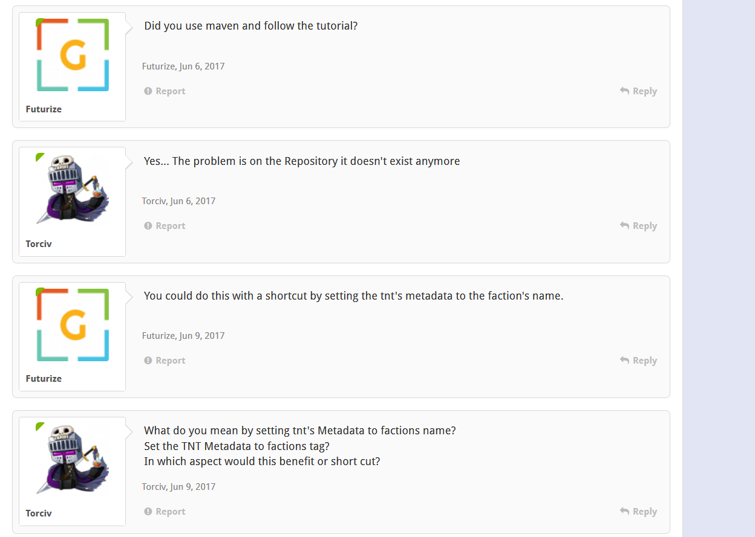Open the 'Futurize, Jun 6, 2017' post permalink
Image resolution: width=755 pixels, height=537 pixels.
point(183,66)
